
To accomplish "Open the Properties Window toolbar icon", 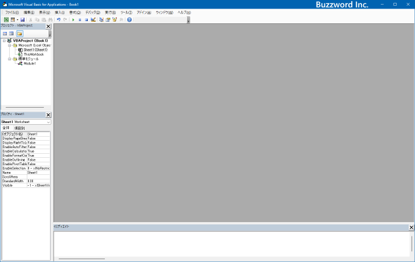I will click(108, 19).
